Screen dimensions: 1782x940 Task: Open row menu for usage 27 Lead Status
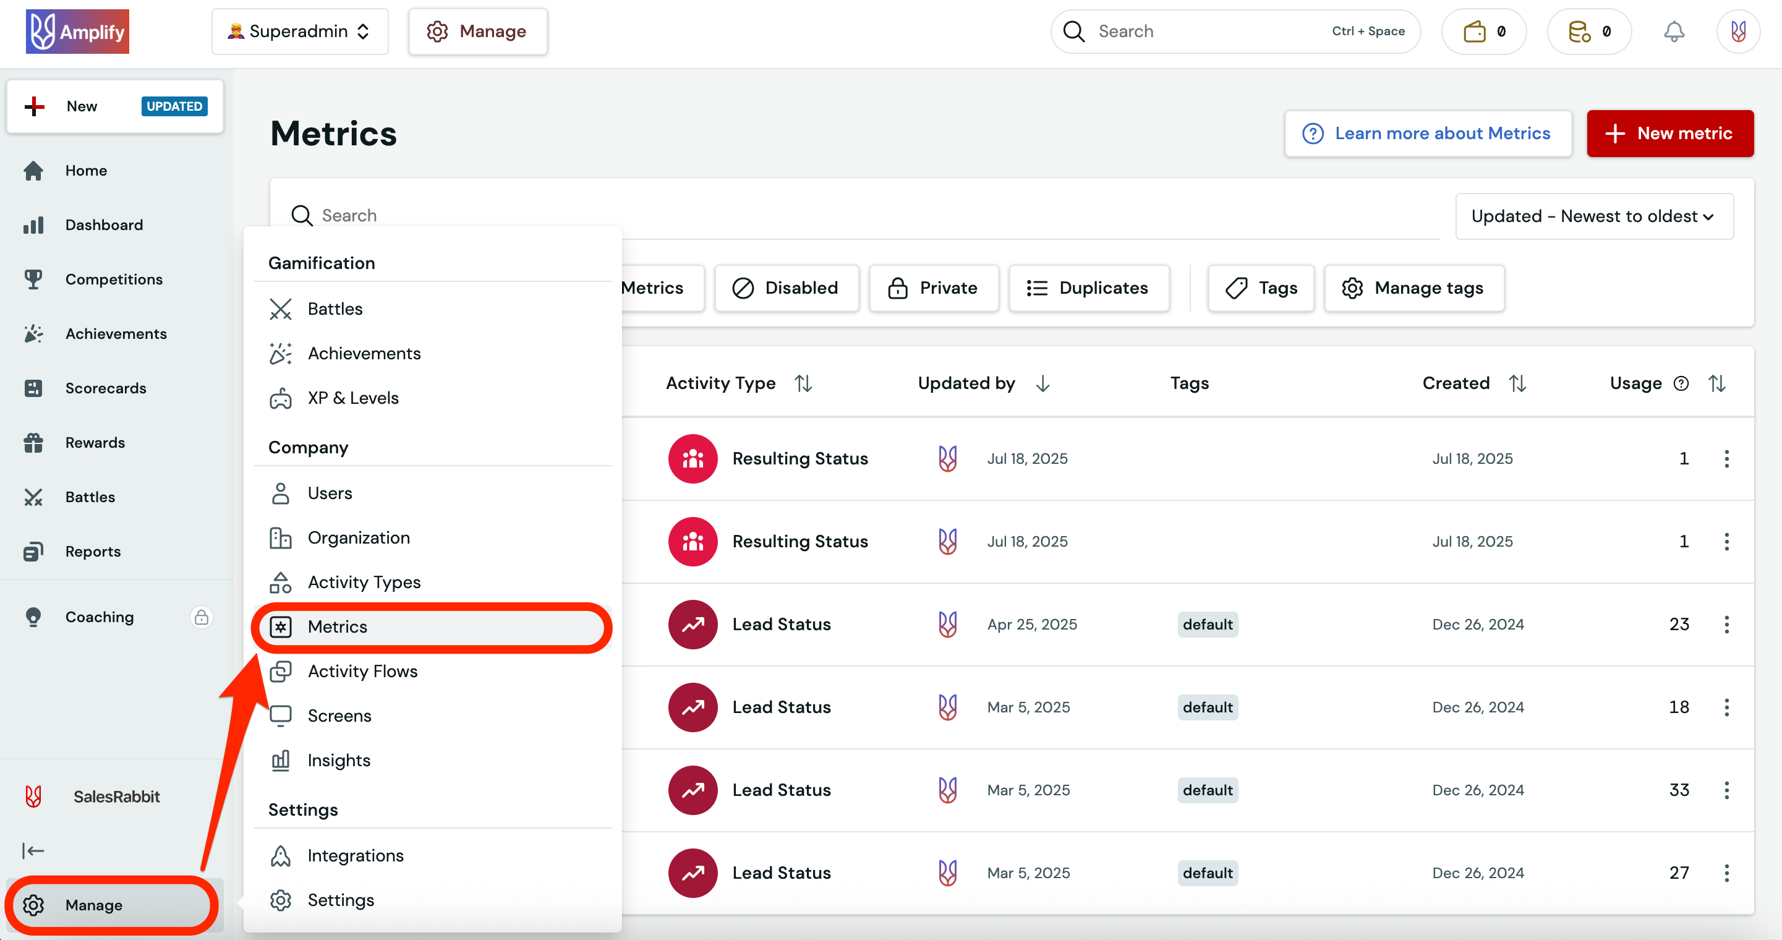(1726, 873)
